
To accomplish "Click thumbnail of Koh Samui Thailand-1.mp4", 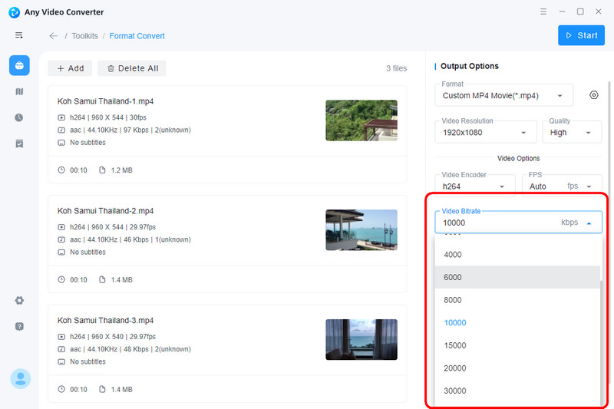I will click(361, 120).
